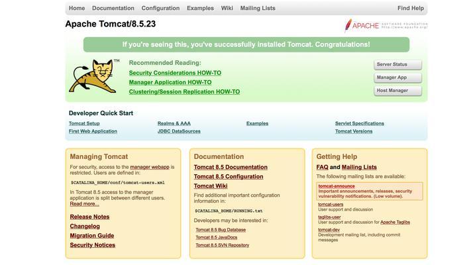
Task: Open Tomcat 8.5 JavaDocs link
Action: tap(217, 237)
